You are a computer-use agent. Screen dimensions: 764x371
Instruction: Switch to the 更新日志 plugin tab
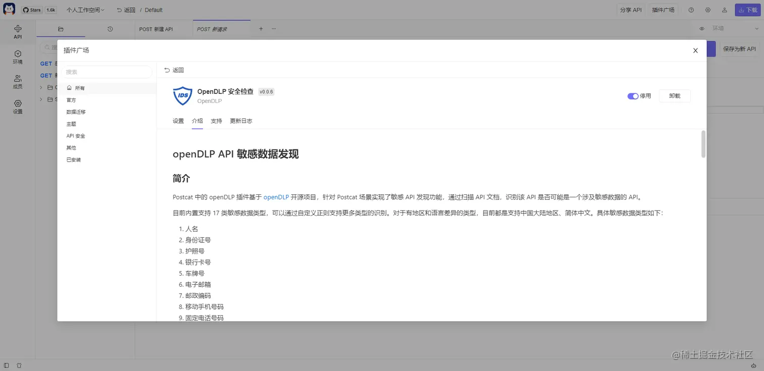[241, 121]
